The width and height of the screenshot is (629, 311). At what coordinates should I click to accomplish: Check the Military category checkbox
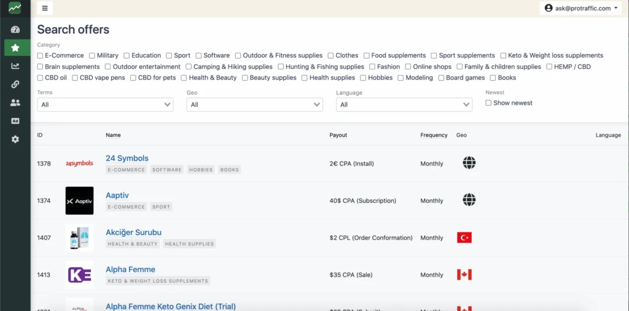tap(92, 56)
